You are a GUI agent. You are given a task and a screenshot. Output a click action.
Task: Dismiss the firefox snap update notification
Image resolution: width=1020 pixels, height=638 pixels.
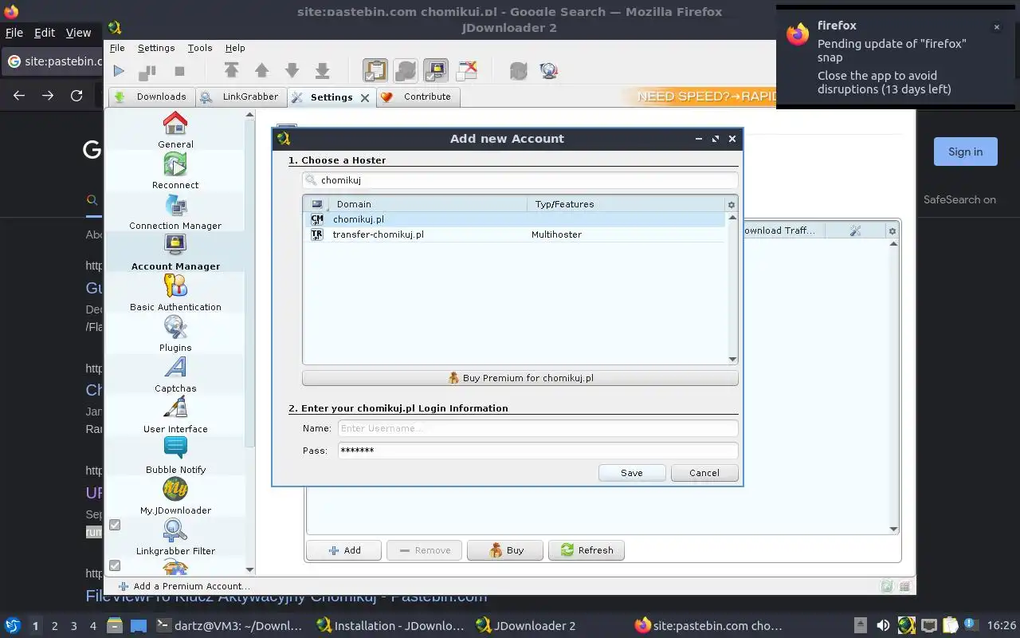coord(996,27)
